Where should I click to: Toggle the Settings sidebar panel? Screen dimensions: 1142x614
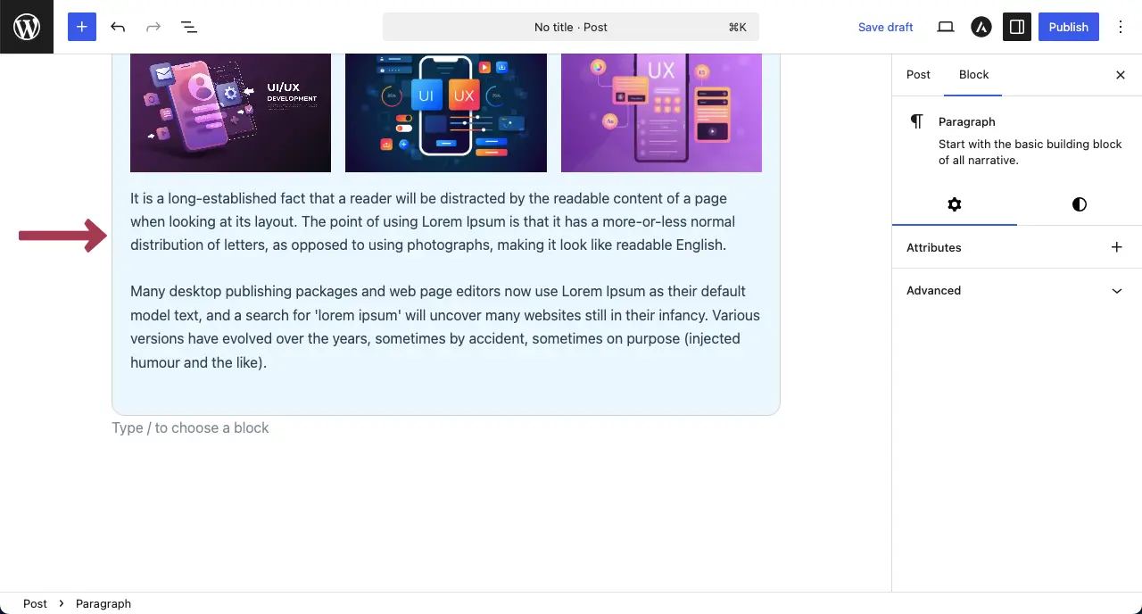(x=1017, y=27)
